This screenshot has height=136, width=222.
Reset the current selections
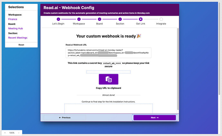[x=21, y=45]
